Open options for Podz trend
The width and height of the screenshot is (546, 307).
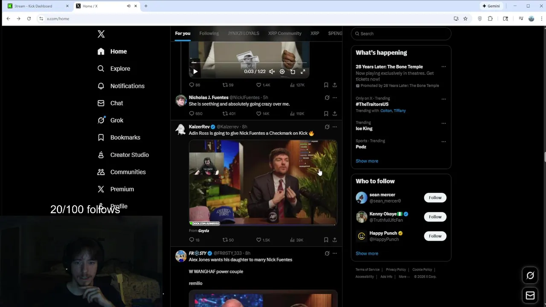(x=444, y=142)
